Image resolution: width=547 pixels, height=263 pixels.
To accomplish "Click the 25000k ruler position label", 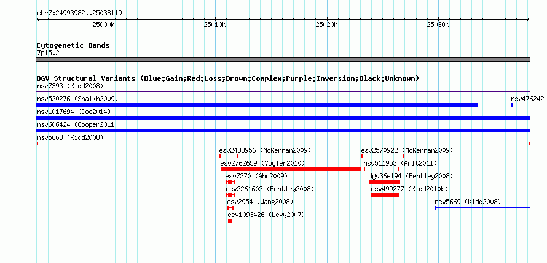I will pyautogui.click(x=104, y=25).
